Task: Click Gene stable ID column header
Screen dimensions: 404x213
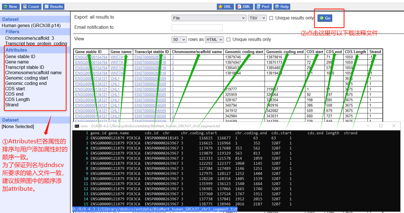Action: pos(88,52)
